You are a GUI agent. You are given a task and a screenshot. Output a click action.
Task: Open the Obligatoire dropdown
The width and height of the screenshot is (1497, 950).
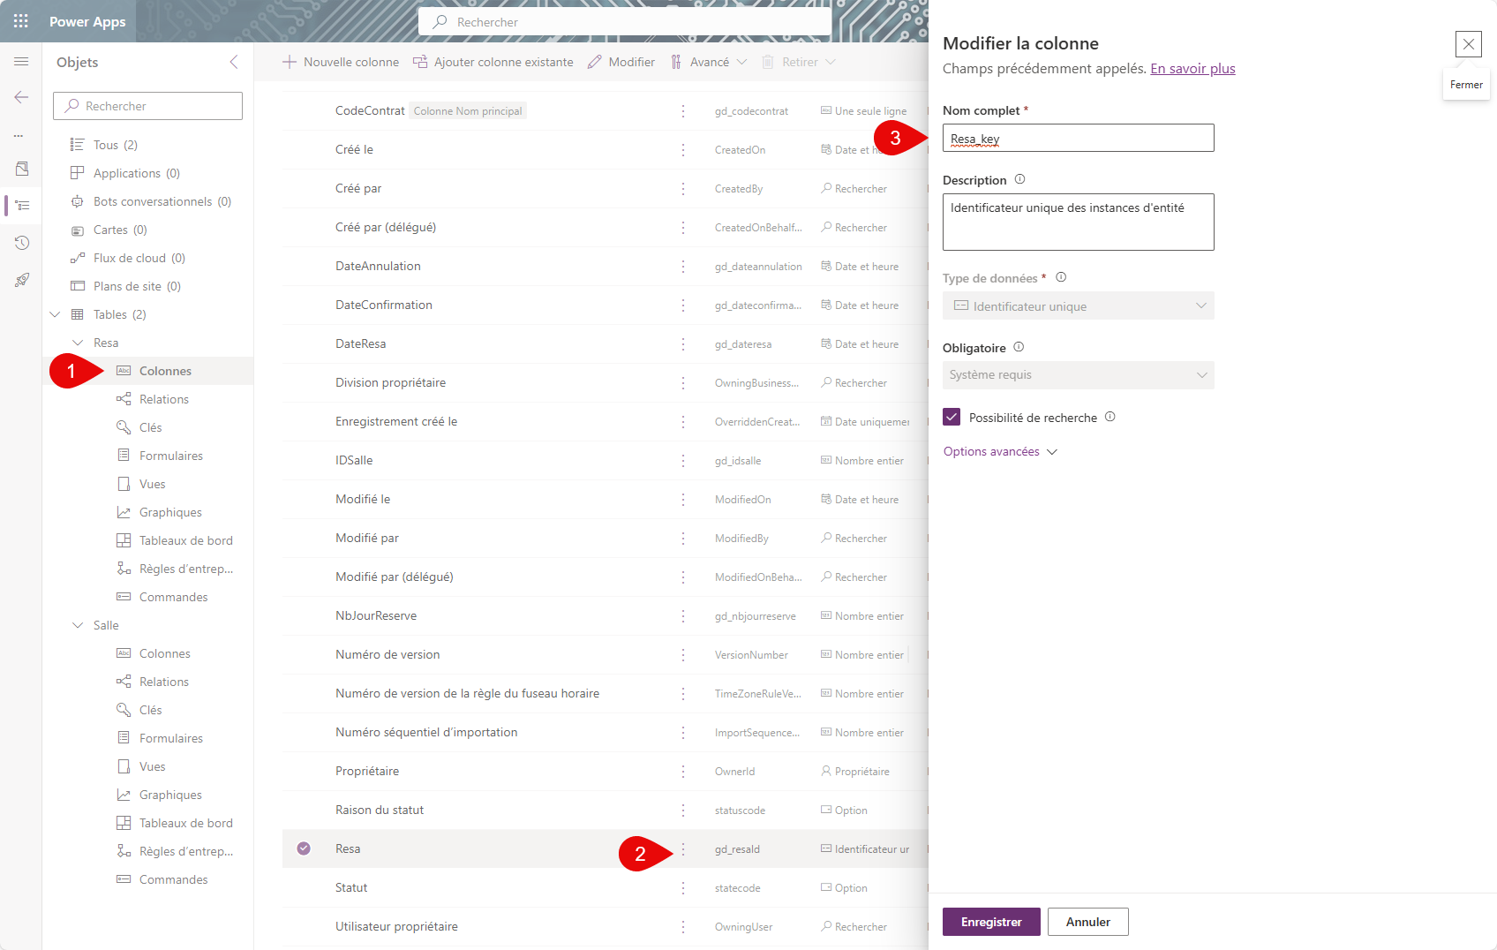(x=1079, y=375)
